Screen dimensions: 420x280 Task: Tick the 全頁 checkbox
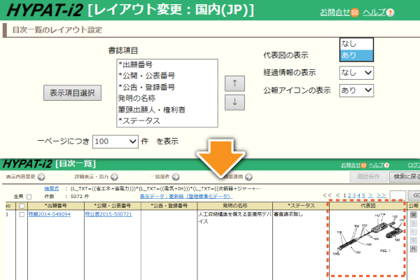[28, 197]
